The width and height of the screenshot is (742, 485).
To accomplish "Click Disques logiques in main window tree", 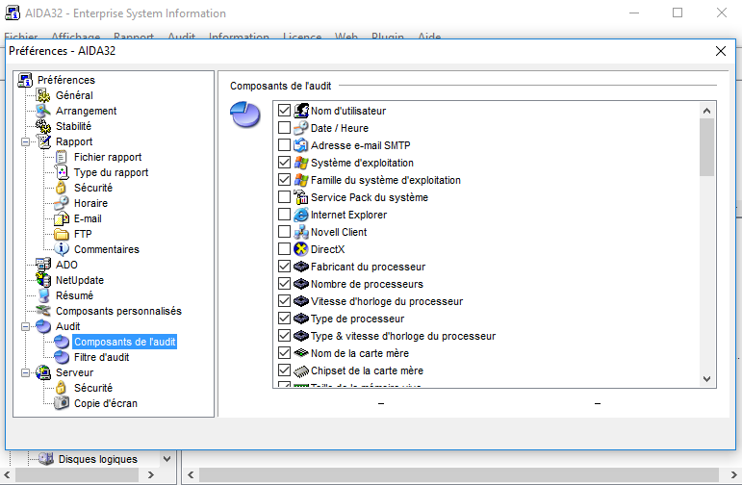I will [x=98, y=459].
